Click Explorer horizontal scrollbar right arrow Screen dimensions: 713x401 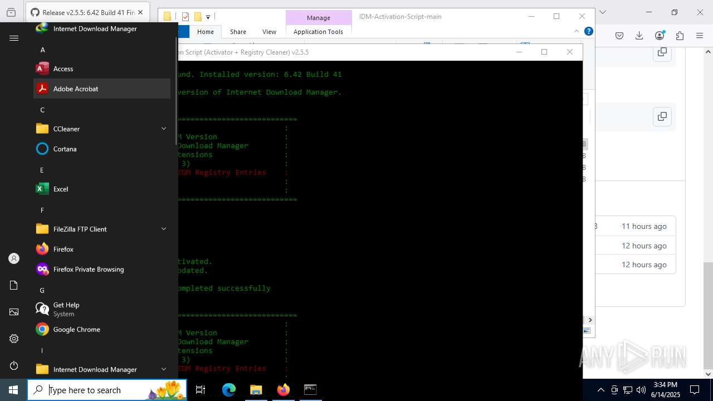pyautogui.click(x=590, y=320)
